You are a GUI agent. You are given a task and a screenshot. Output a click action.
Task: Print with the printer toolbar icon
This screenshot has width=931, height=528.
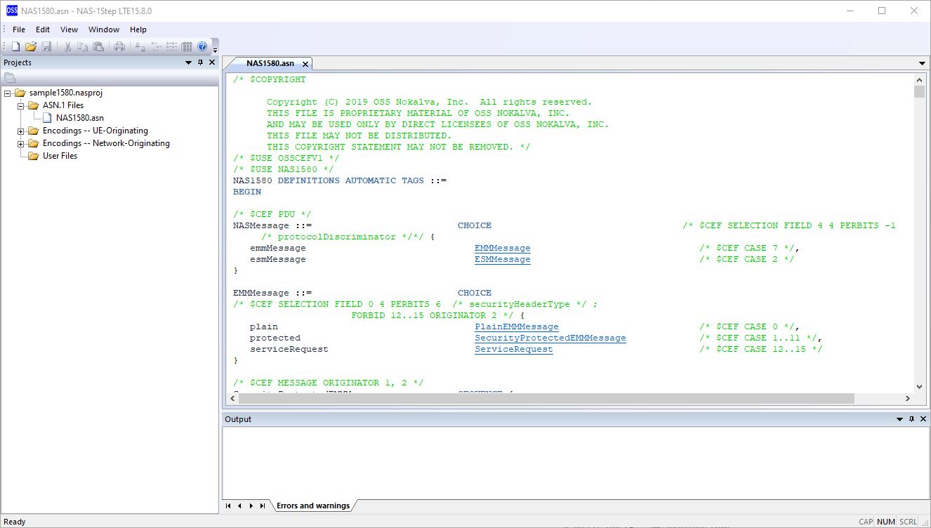coord(120,47)
